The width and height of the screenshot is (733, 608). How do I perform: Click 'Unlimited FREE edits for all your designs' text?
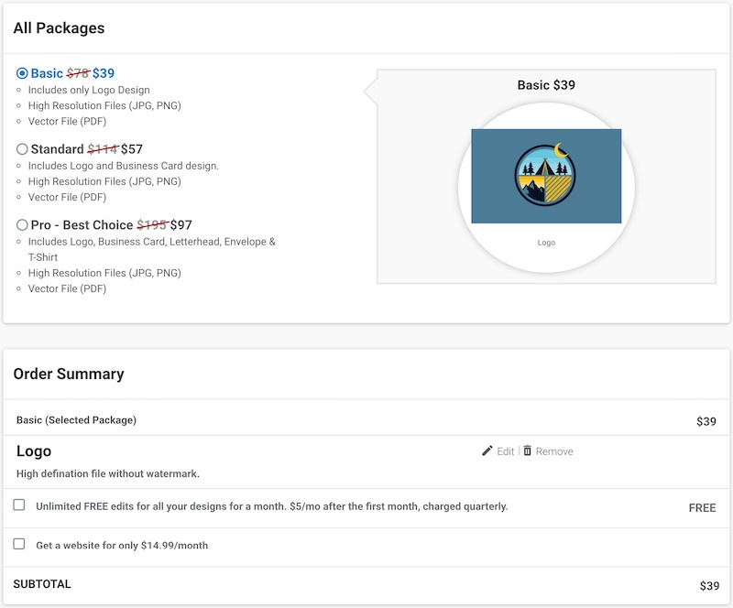coord(271,506)
